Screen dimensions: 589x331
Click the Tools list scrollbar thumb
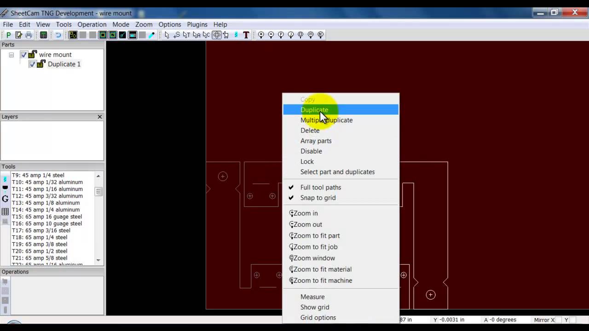click(98, 191)
